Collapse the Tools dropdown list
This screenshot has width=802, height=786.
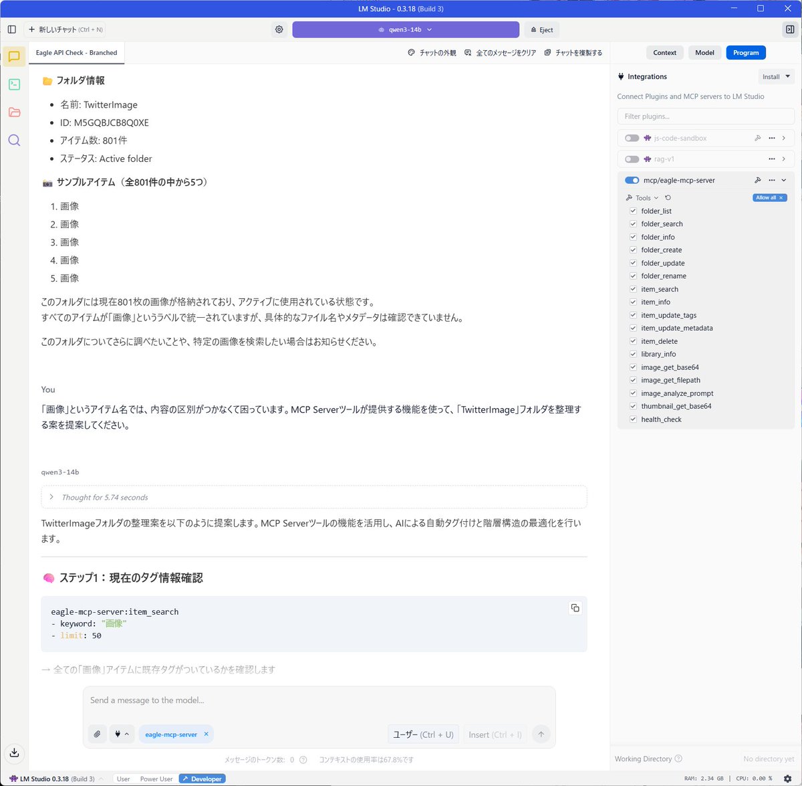[642, 198]
